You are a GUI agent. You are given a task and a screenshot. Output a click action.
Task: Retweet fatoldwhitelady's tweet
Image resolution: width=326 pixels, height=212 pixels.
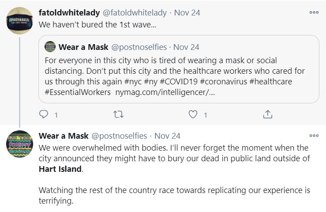[118, 114]
